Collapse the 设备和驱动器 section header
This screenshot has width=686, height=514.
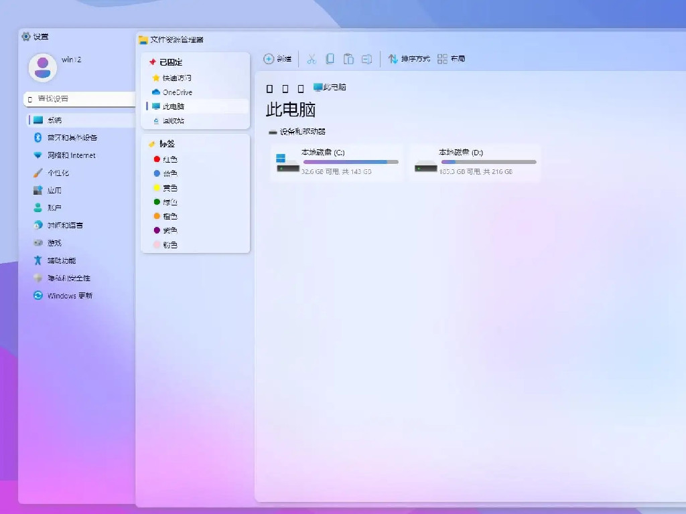[x=297, y=132]
